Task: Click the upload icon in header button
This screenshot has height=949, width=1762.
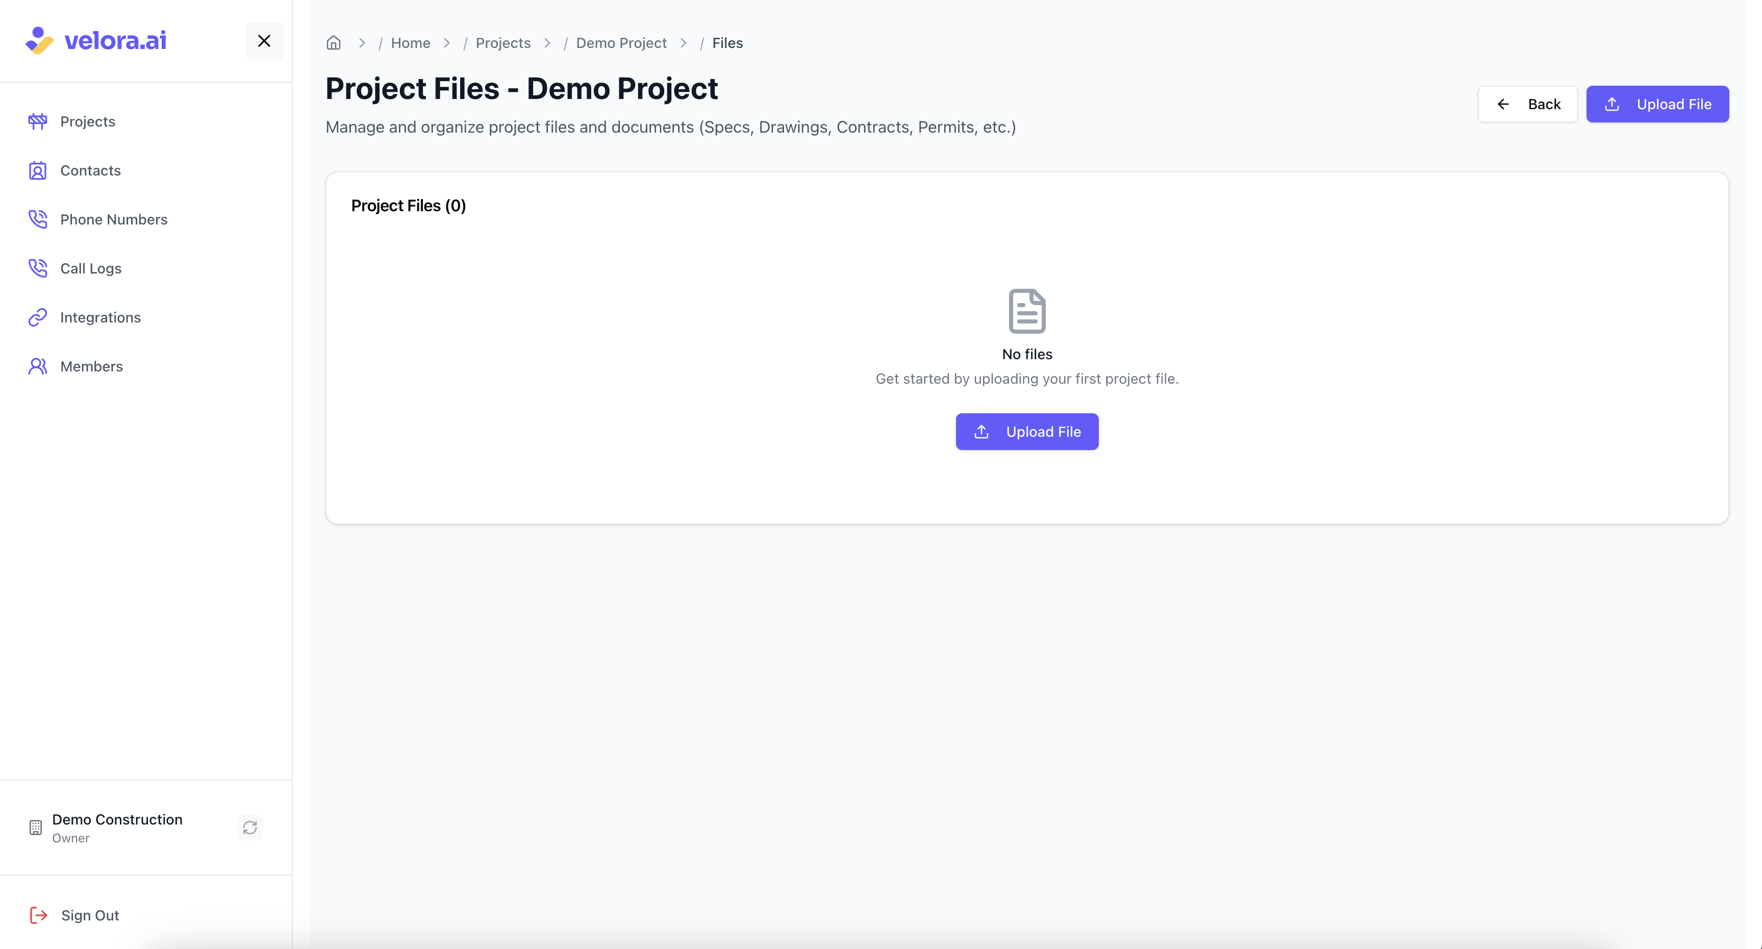Action: (x=1612, y=104)
